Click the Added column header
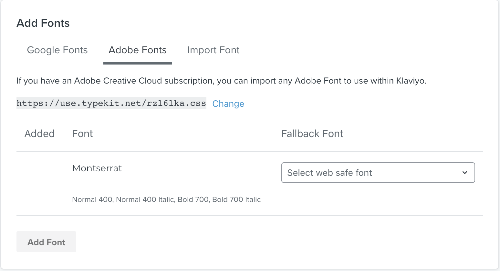The width and height of the screenshot is (500, 271). tap(39, 134)
